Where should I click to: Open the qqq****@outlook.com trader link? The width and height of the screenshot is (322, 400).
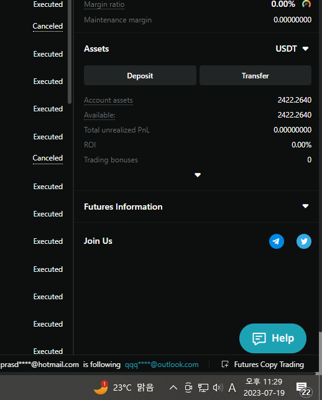click(162, 365)
